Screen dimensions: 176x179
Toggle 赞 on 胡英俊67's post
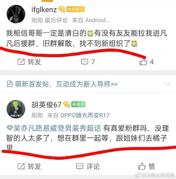coord(146,166)
